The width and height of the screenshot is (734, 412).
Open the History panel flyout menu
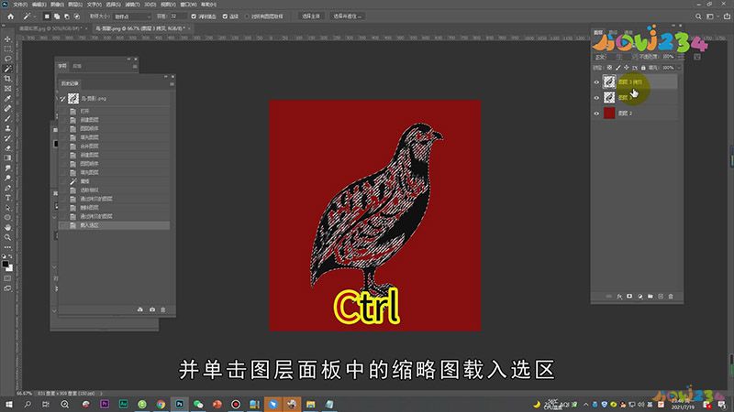pos(172,83)
